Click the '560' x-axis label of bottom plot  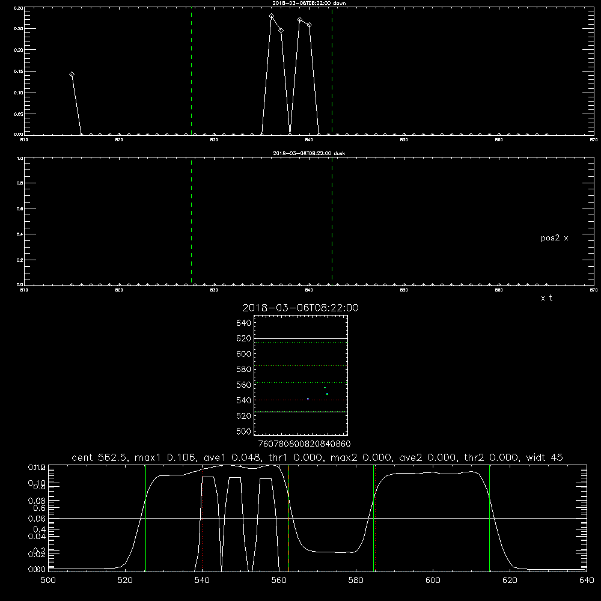279,581
